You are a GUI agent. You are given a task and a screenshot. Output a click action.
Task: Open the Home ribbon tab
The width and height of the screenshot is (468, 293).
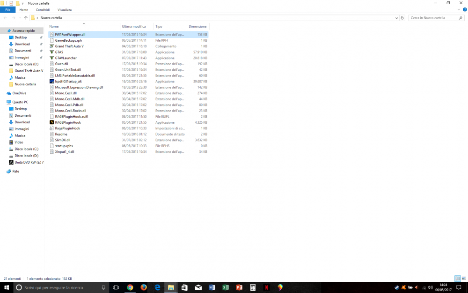[x=23, y=9]
